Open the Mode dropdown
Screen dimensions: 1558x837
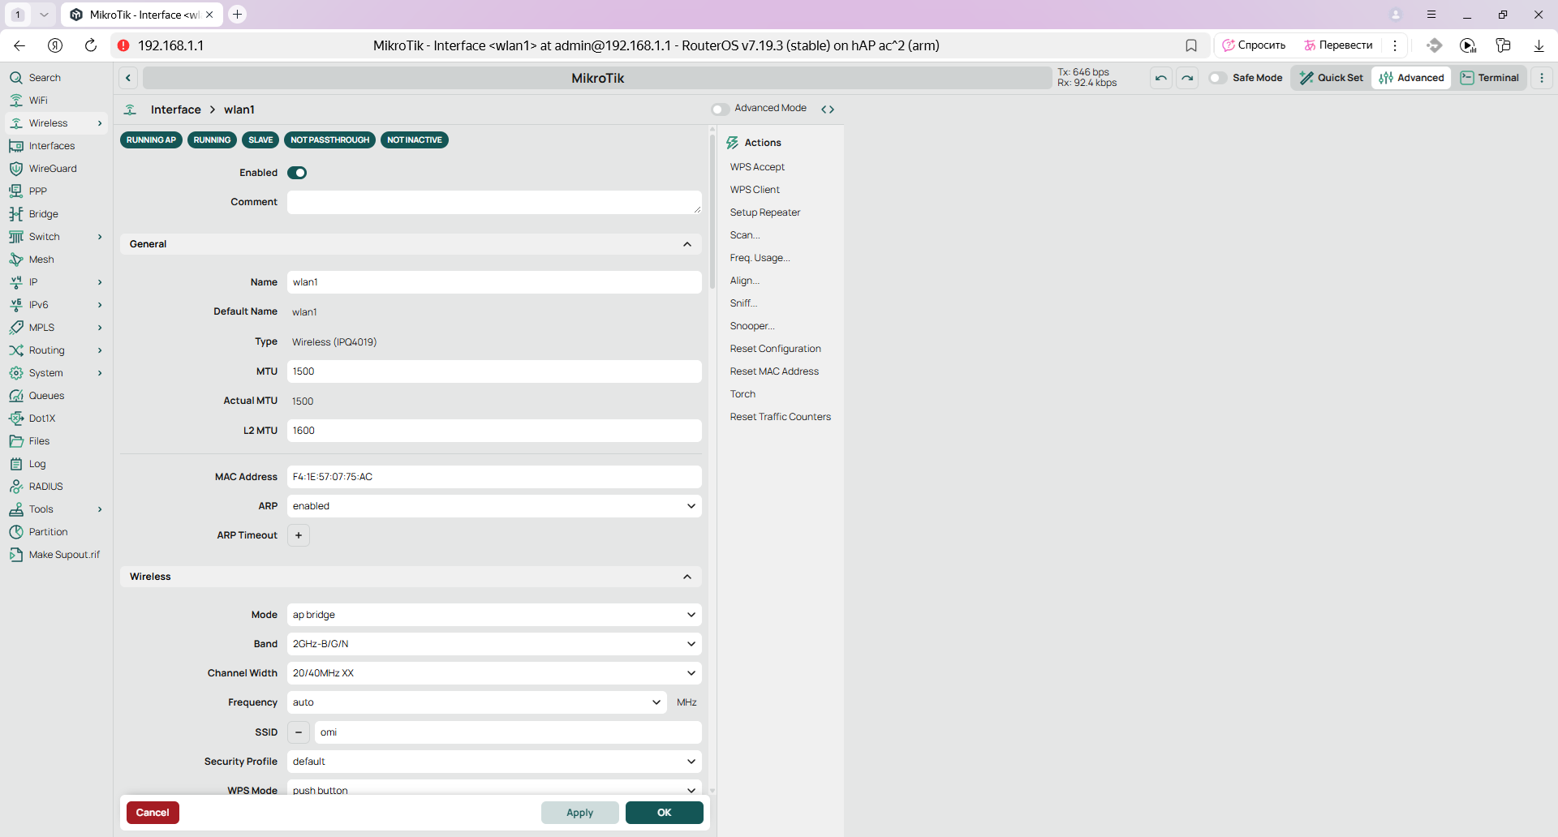pyautogui.click(x=494, y=615)
